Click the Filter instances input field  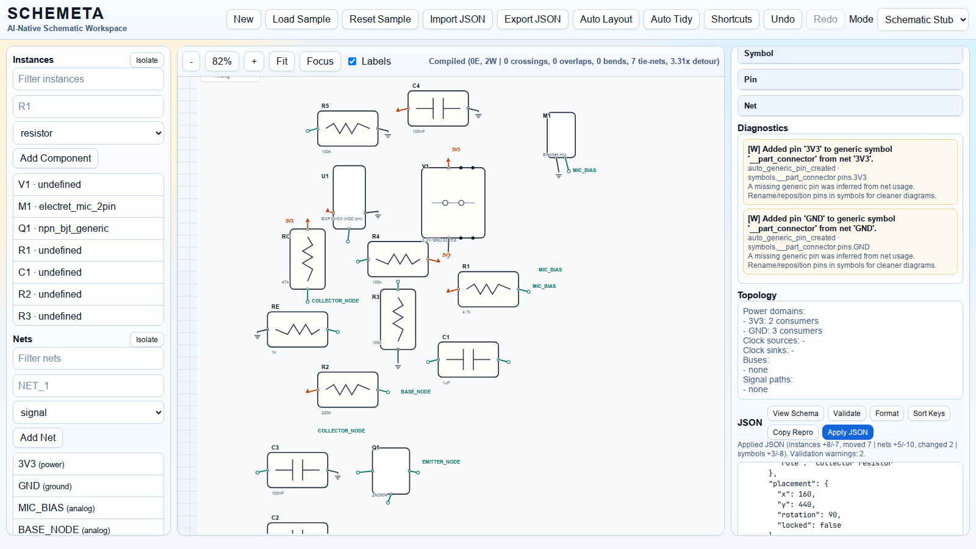click(88, 79)
